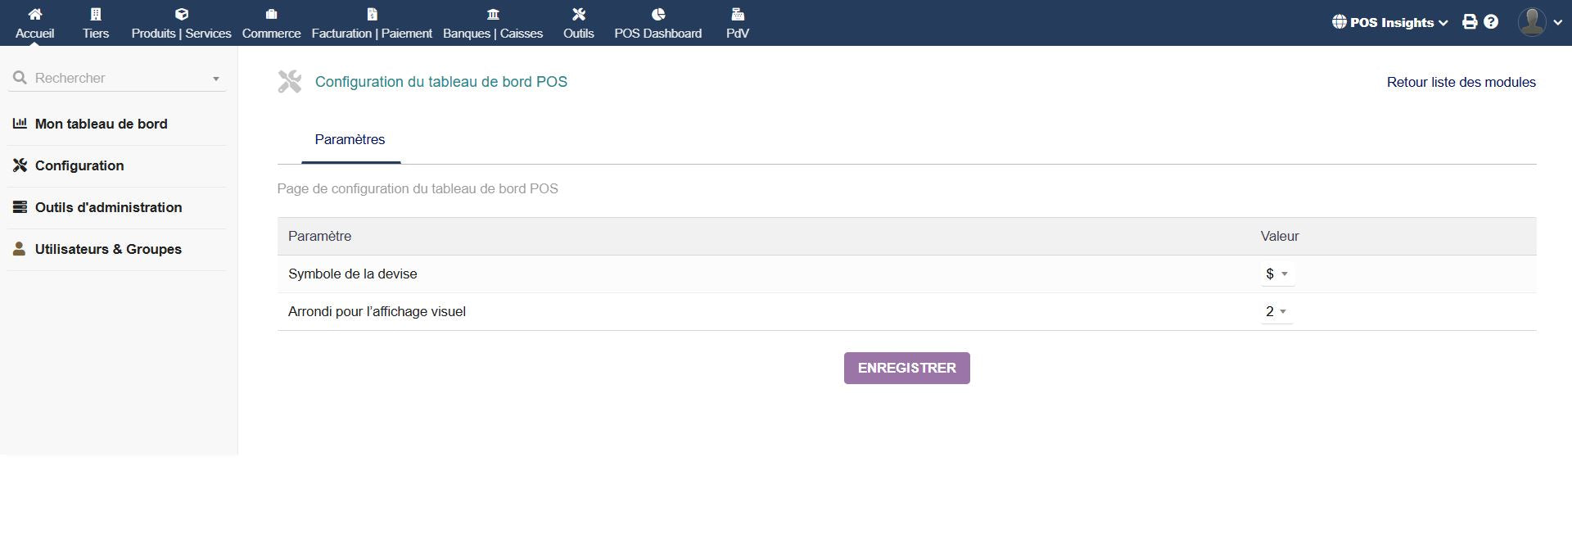The image size is (1572, 543).
Task: Open help question mark icon
Action: tap(1491, 22)
